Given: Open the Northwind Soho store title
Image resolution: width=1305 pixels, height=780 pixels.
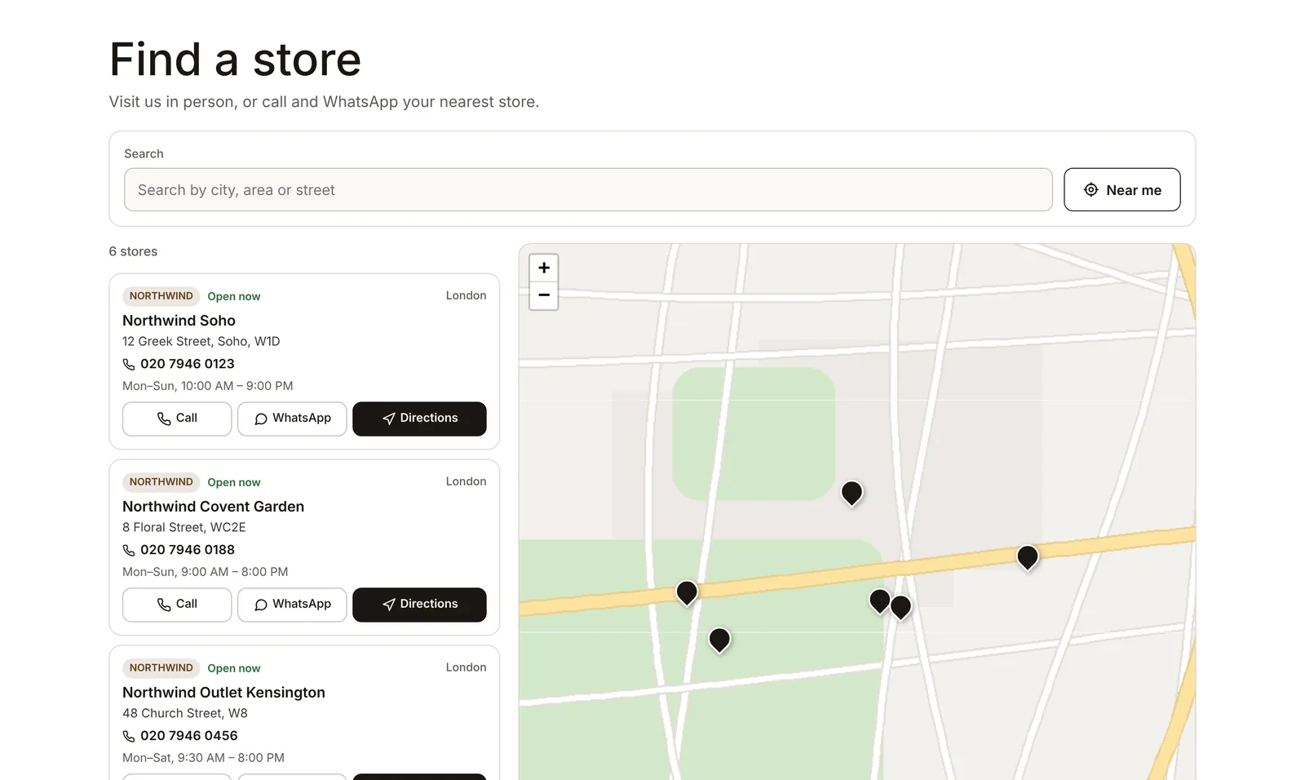Looking at the screenshot, I should 179,321.
